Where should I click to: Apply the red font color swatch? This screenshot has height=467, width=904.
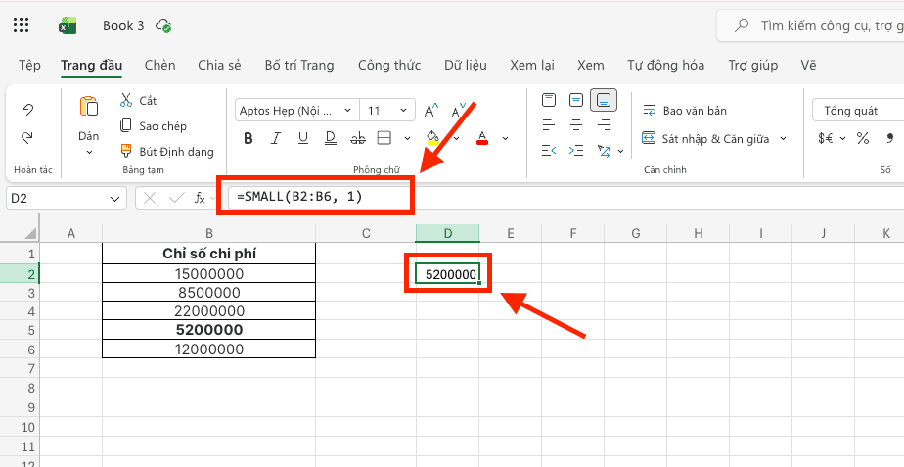(x=481, y=138)
